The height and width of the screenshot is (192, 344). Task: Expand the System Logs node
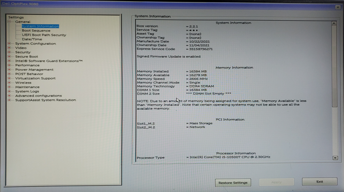pyautogui.click(x=9, y=91)
